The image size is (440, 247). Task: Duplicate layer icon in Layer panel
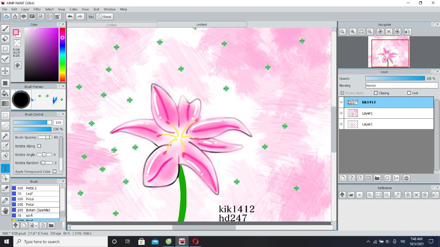pyautogui.click(x=388, y=178)
